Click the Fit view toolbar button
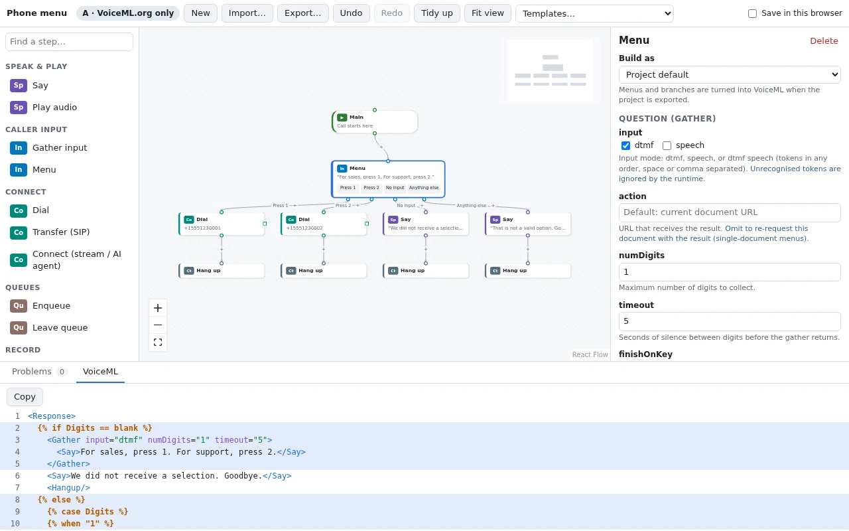Screen dimensions: 849x531 pyautogui.click(x=488, y=13)
